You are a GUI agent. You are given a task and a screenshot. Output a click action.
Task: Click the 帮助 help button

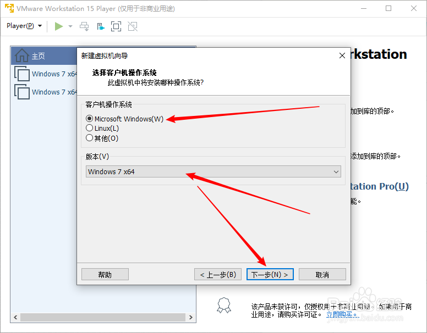105,275
